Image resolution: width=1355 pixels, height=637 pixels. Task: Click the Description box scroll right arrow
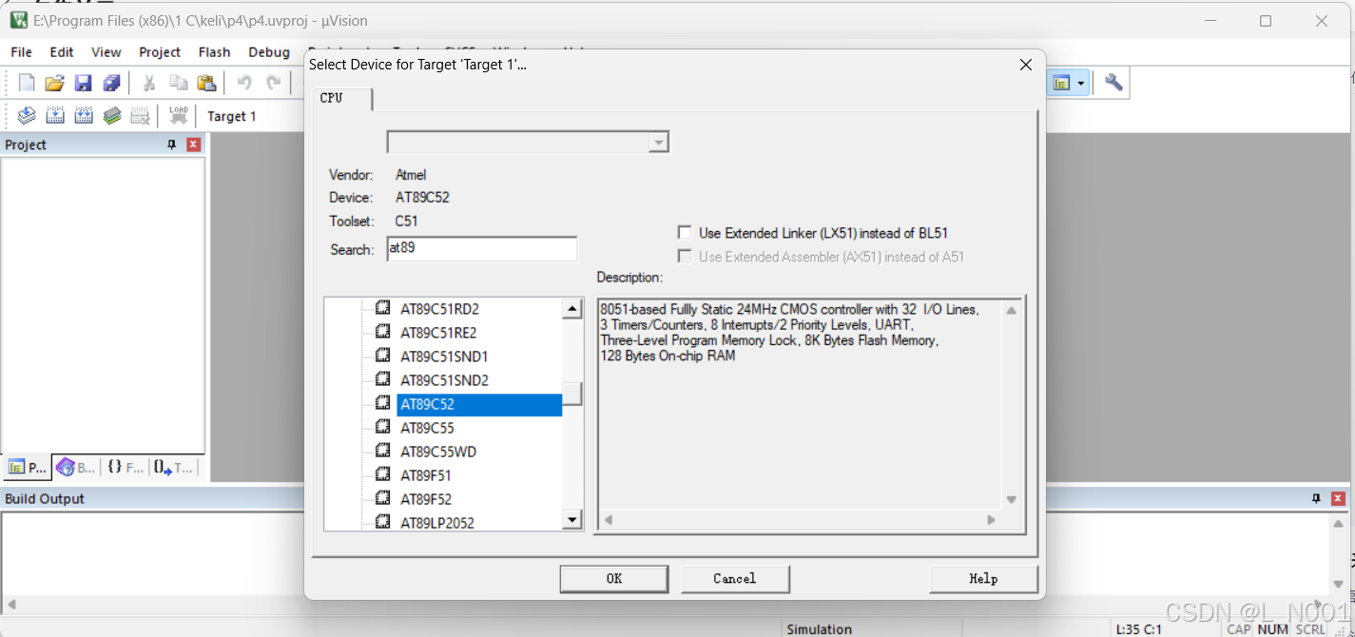coord(991,520)
